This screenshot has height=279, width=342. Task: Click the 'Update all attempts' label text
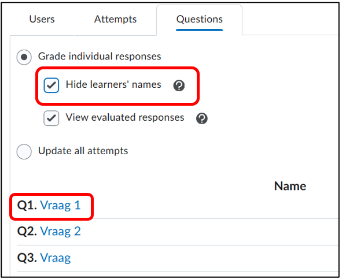point(83,151)
